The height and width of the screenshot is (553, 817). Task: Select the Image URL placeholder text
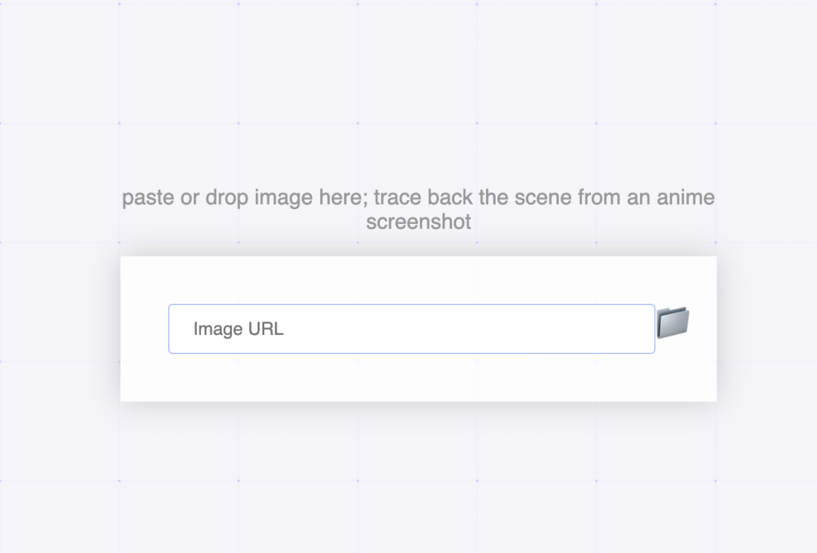click(238, 329)
